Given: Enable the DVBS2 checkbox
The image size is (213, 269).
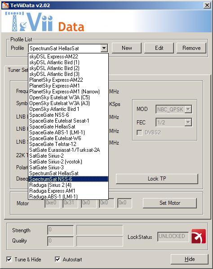Looking at the screenshot, I should [139, 132].
